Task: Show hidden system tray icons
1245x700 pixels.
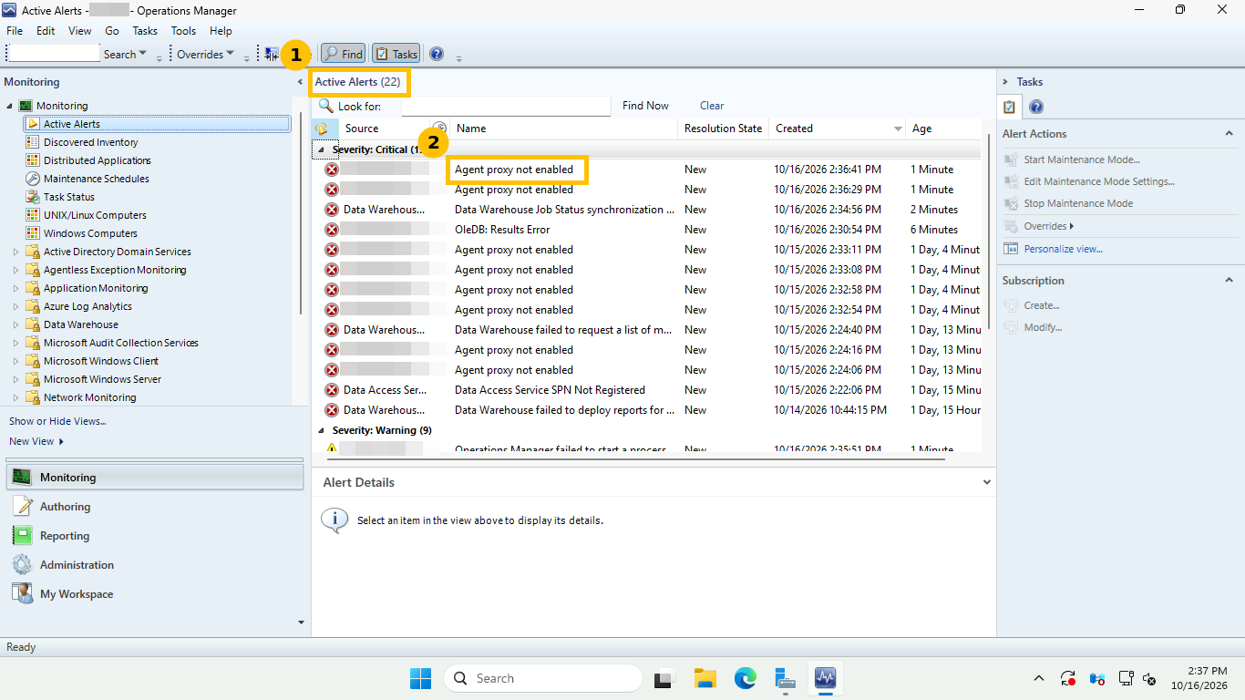Action: [x=1039, y=679]
